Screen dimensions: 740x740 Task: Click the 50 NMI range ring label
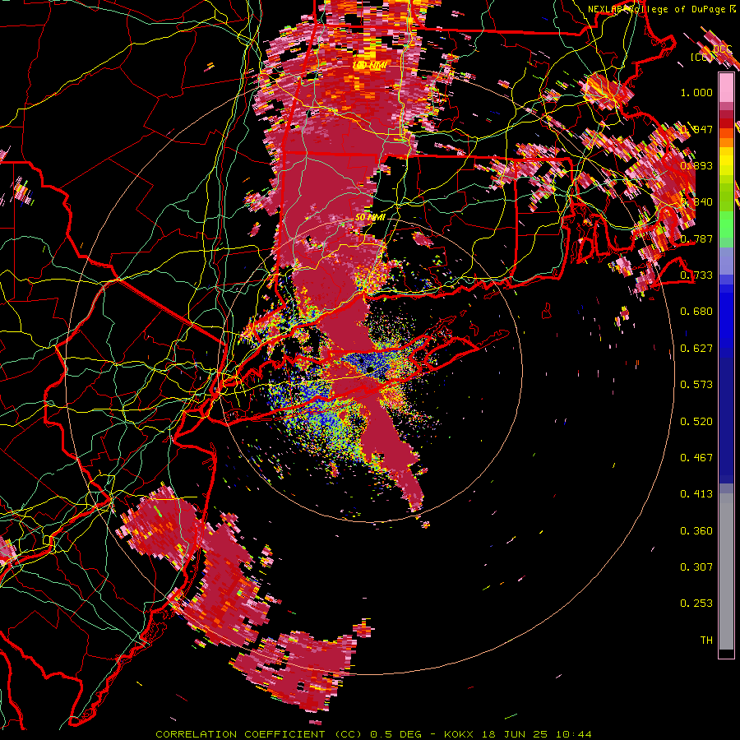370,217
